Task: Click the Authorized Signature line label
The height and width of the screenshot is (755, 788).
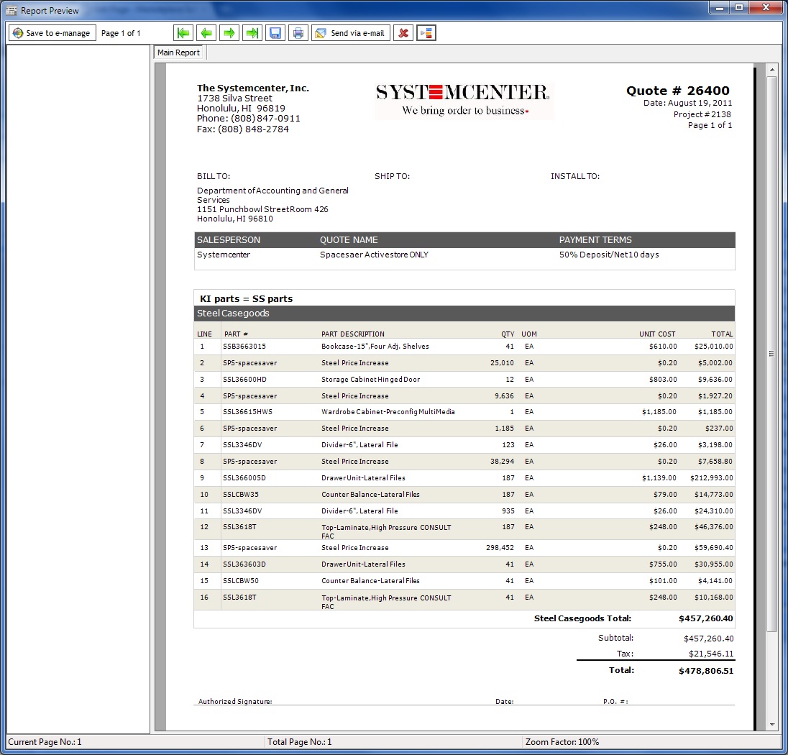Action: coord(235,701)
